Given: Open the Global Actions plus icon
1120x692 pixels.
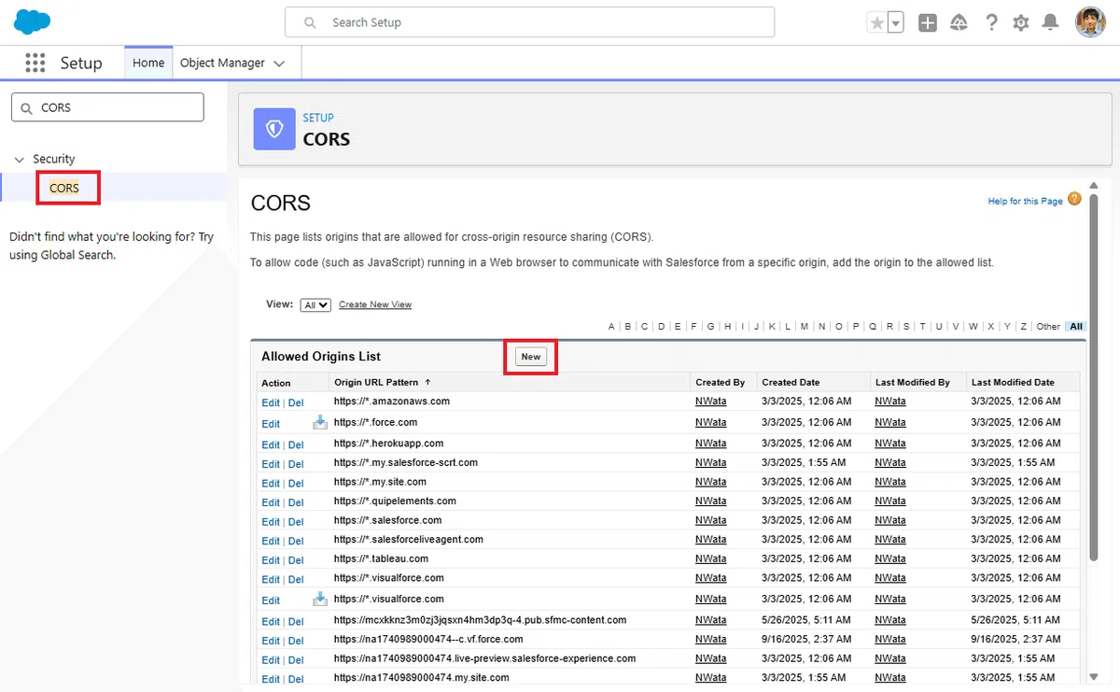Looking at the screenshot, I should pos(928,23).
